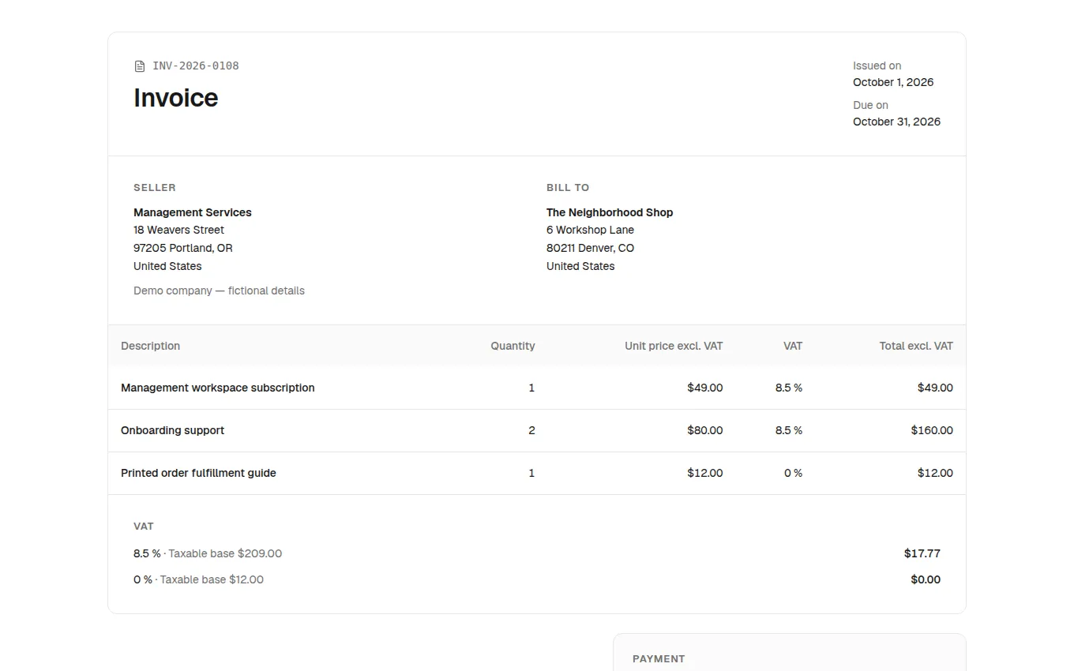Image resolution: width=1074 pixels, height=671 pixels.
Task: Select the Onboarding support line item
Action: (x=172, y=430)
